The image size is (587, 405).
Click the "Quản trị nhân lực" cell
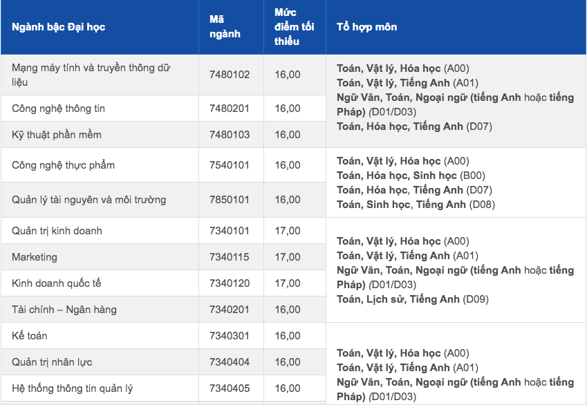coord(52,362)
